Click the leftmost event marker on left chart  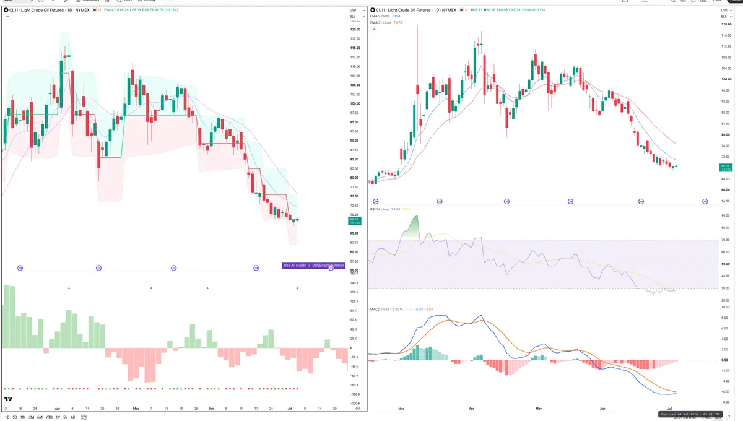point(20,267)
